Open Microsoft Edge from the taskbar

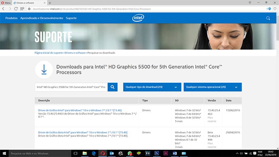94,153
